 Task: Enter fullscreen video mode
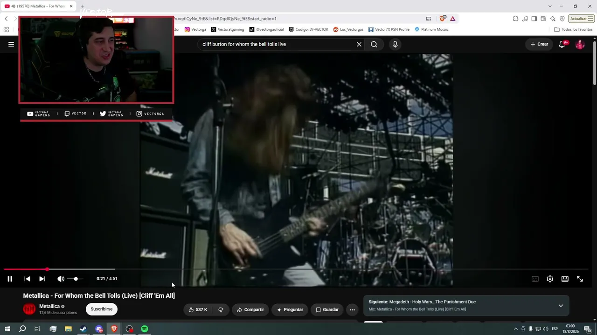pyautogui.click(x=580, y=279)
